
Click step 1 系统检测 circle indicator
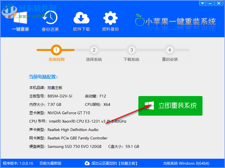pyautogui.click(x=56, y=49)
